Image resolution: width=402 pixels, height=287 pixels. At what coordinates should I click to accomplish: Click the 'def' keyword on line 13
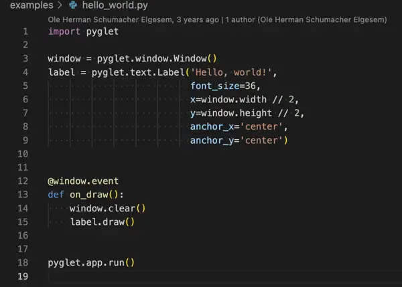point(56,195)
